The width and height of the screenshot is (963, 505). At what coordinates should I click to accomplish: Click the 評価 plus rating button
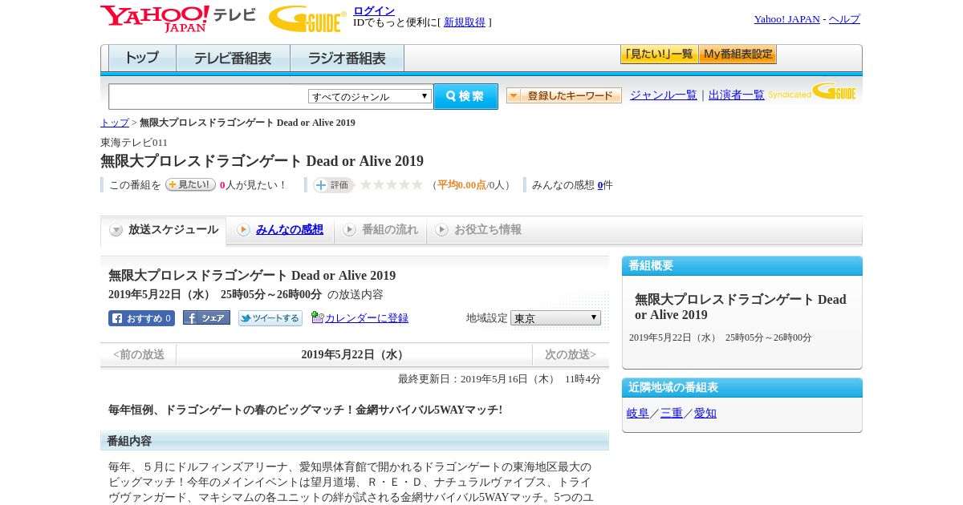[x=334, y=185]
